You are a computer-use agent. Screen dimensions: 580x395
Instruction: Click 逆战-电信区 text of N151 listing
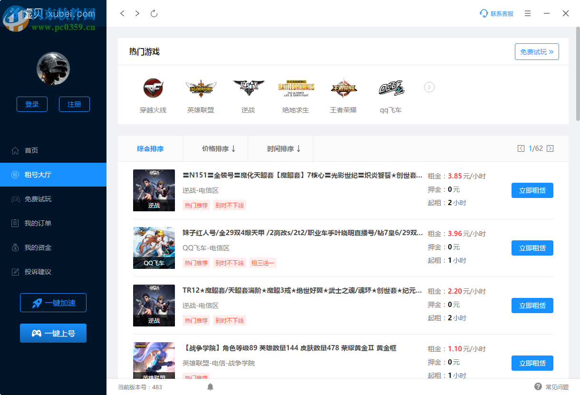201,190
